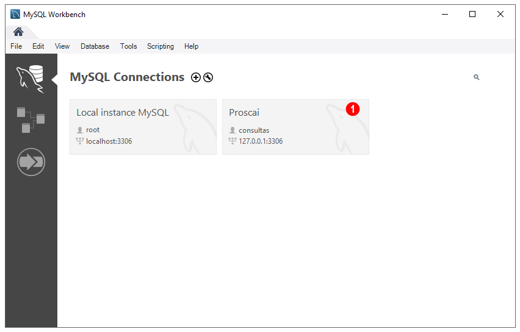Open the File menu
Image resolution: width=520 pixels, height=332 pixels.
pos(16,46)
